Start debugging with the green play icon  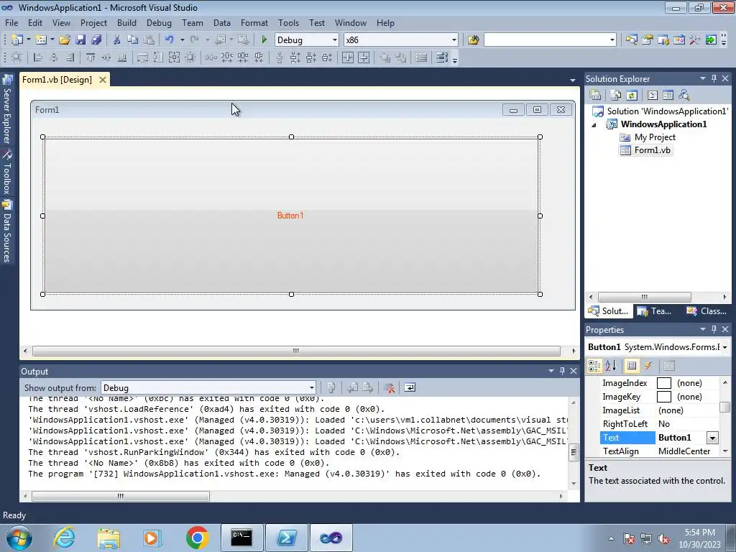pyautogui.click(x=264, y=40)
